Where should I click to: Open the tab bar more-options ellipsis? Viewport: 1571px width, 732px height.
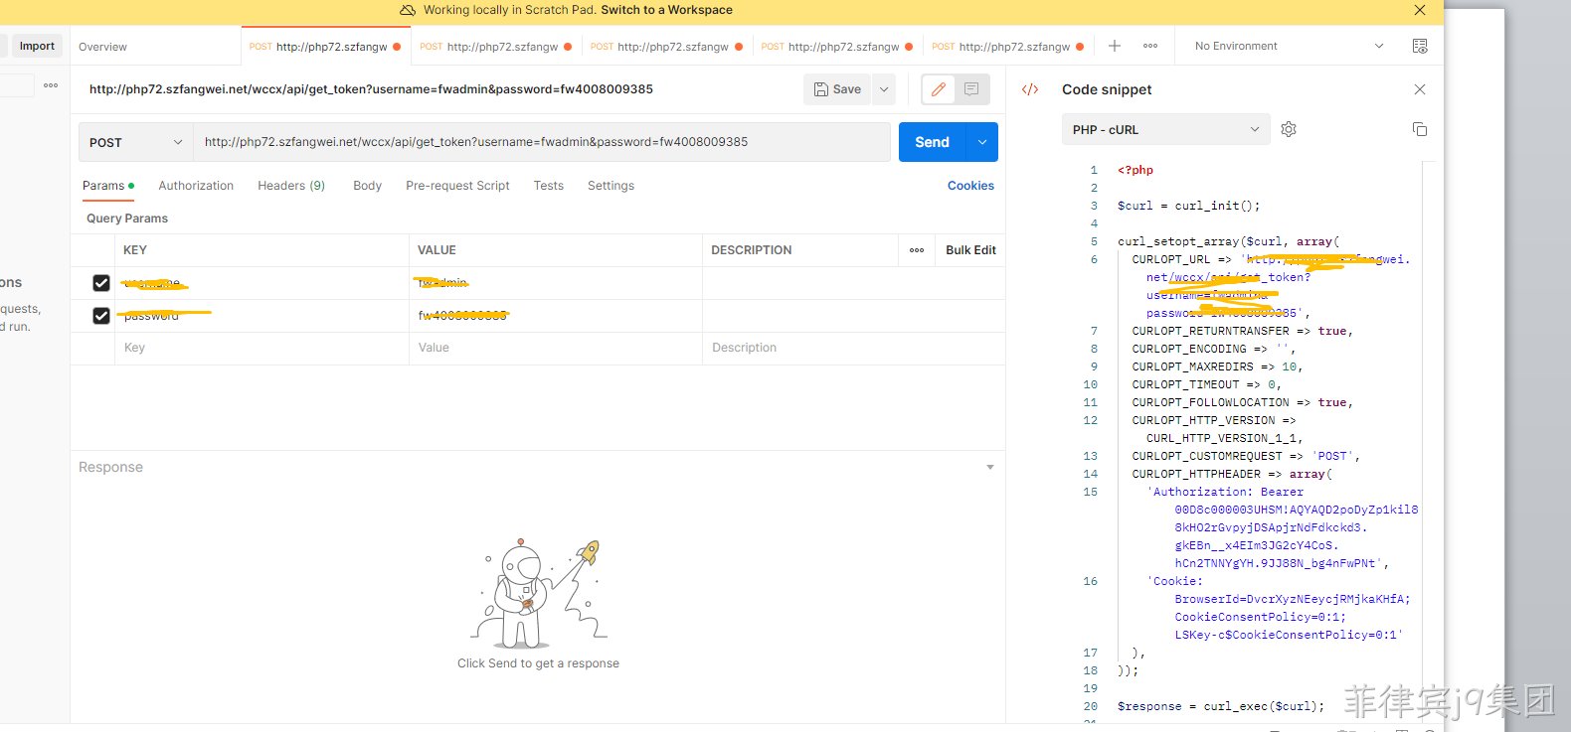coord(1150,46)
